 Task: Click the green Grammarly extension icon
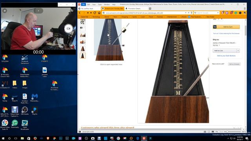click(x=236, y=13)
